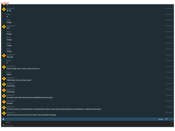Click the timestamp on the 'hi' message row
Viewport: 175px width, 131px height.
tap(169, 14)
